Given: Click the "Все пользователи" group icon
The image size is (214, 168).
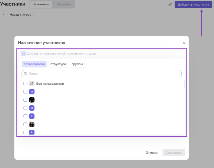Looking at the screenshot, I should [x=32, y=84].
